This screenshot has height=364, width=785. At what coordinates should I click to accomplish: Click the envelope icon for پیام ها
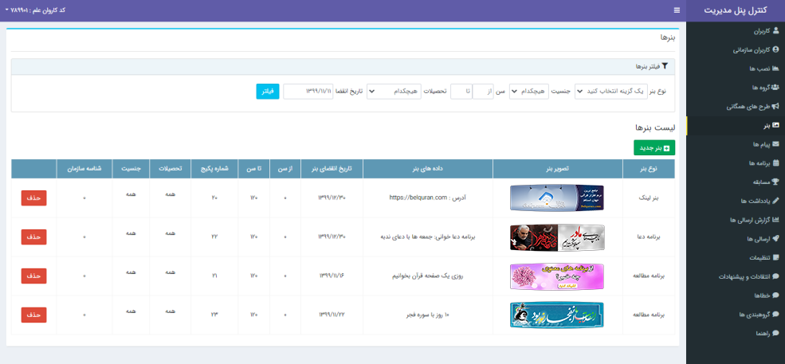pos(776,144)
